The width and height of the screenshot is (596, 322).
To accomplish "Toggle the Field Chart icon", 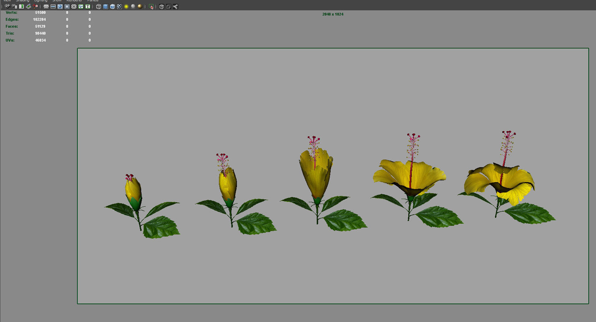I will click(x=74, y=6).
